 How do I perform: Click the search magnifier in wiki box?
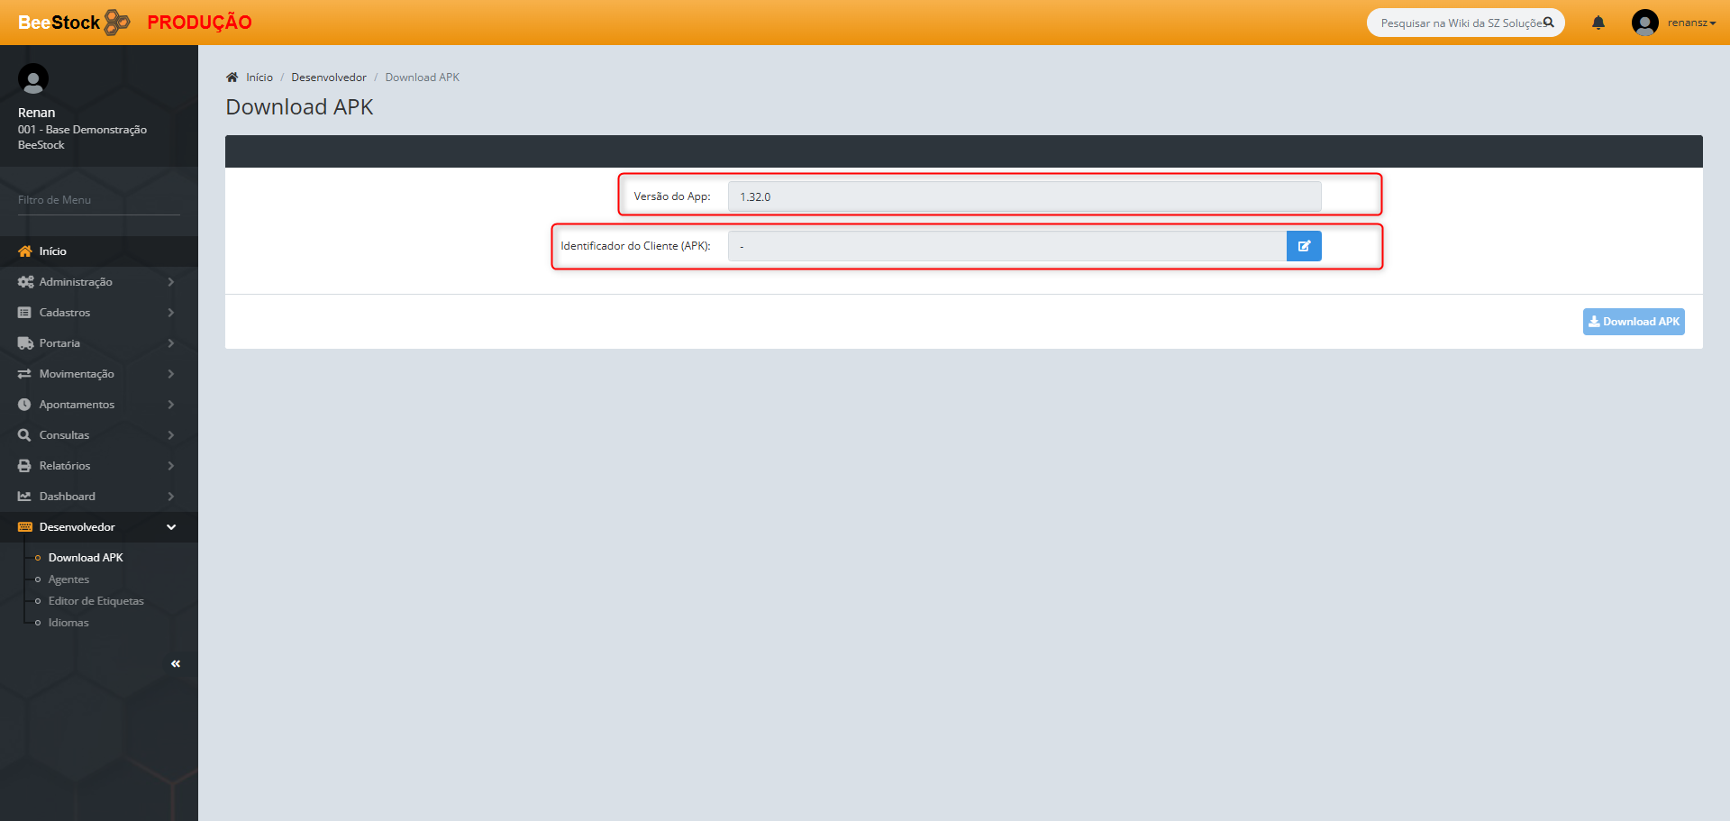click(x=1548, y=23)
